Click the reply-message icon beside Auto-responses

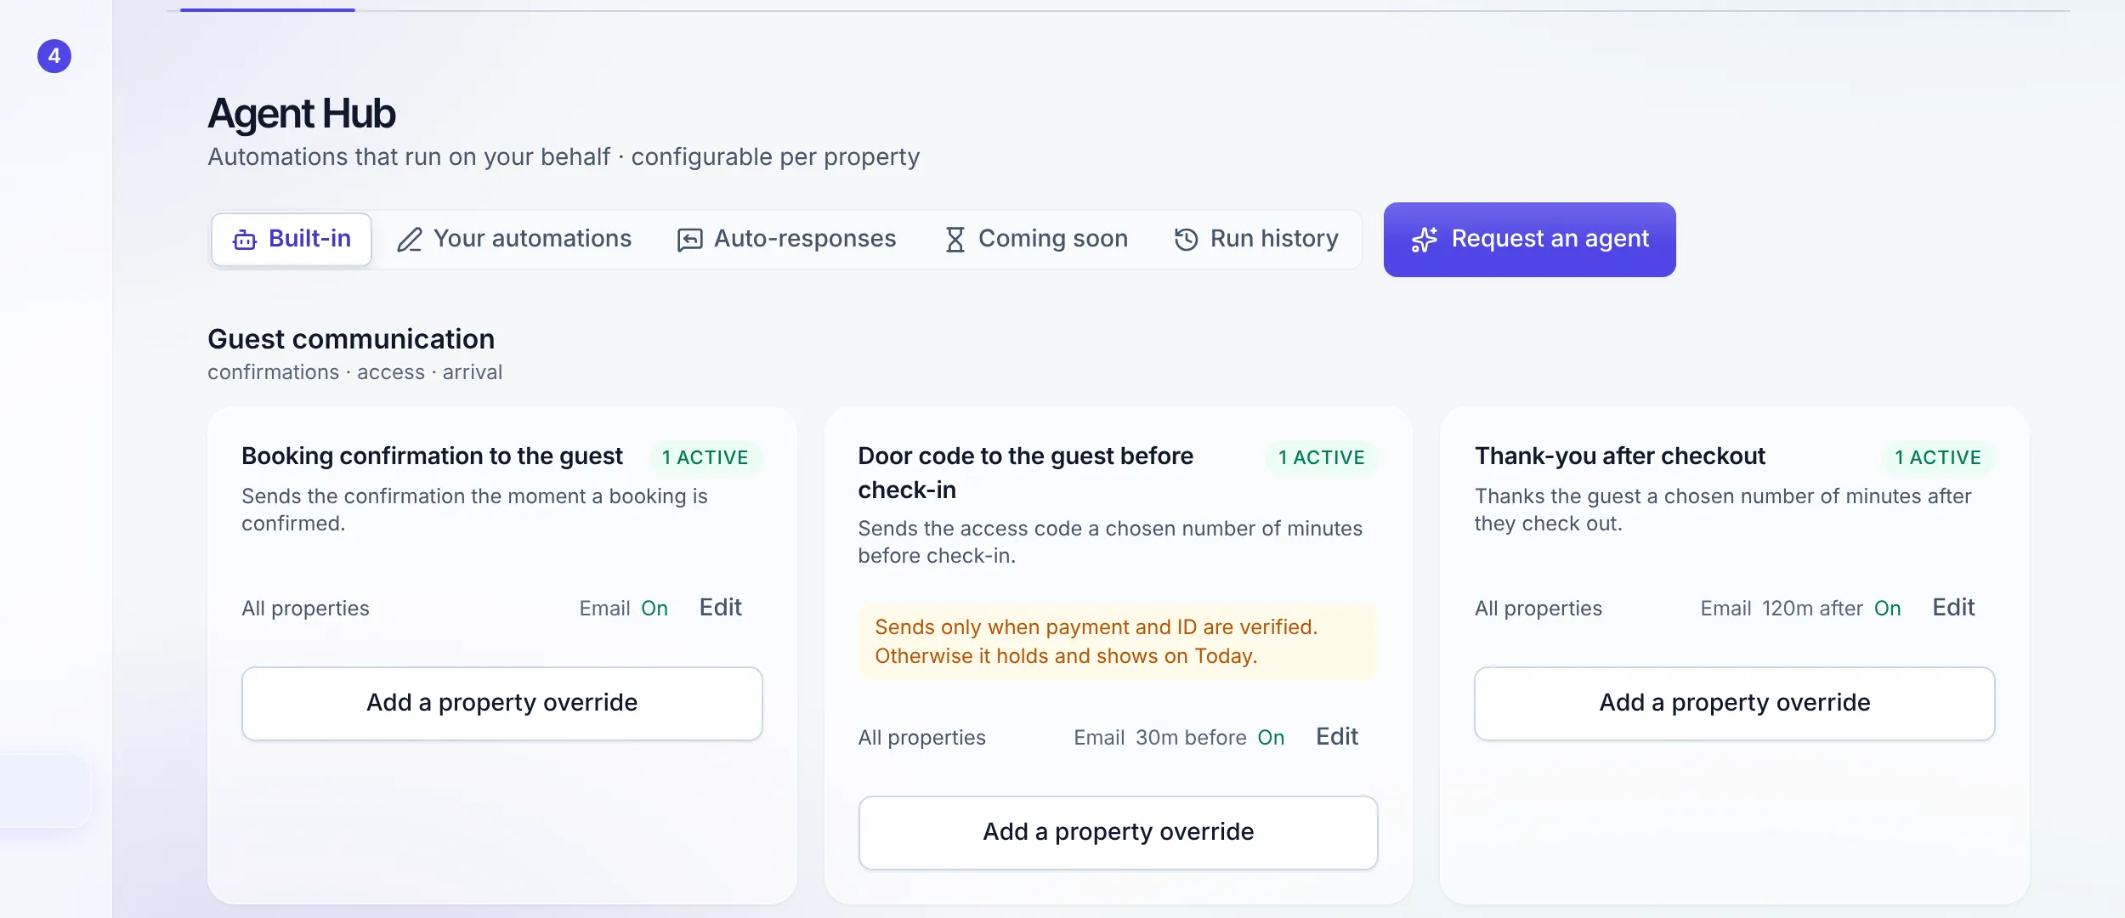689,240
